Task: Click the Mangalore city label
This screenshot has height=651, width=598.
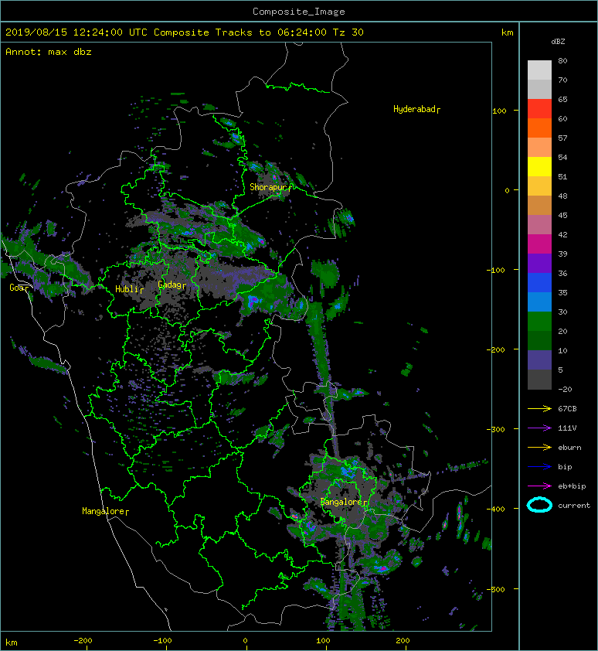Action: [x=105, y=511]
